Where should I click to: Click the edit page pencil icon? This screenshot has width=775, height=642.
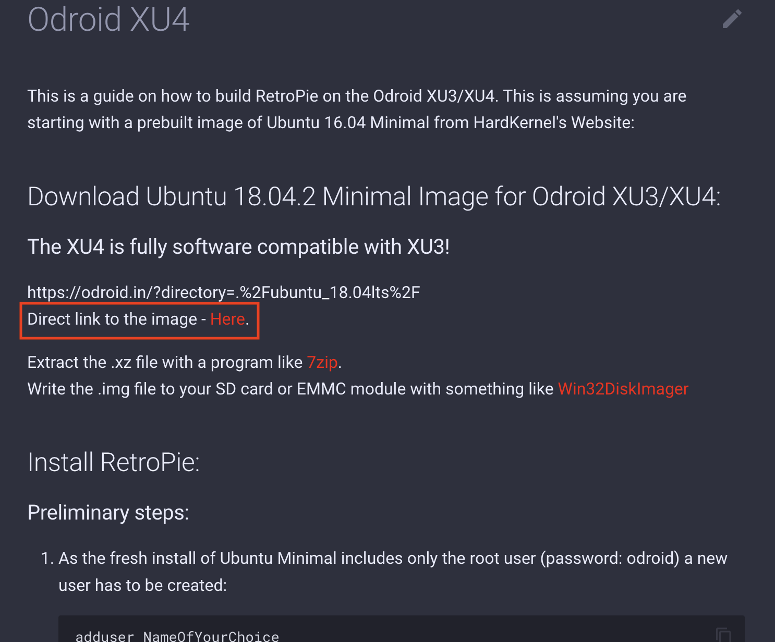click(732, 19)
